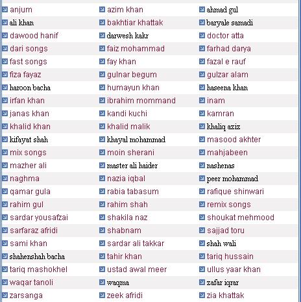
Task: Click the arrow icon next to azim khan
Action: (102, 10)
